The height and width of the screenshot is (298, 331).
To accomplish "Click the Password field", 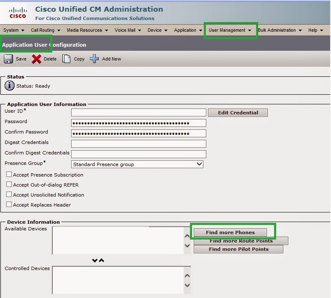I will click(x=139, y=123).
